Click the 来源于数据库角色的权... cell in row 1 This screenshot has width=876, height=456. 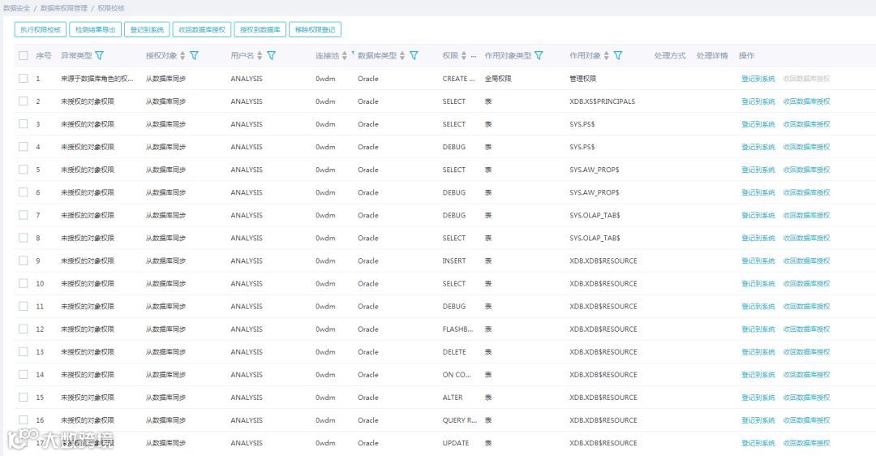(x=97, y=79)
